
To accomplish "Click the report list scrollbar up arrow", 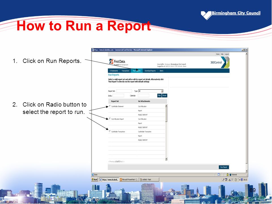I will click(166, 106).
